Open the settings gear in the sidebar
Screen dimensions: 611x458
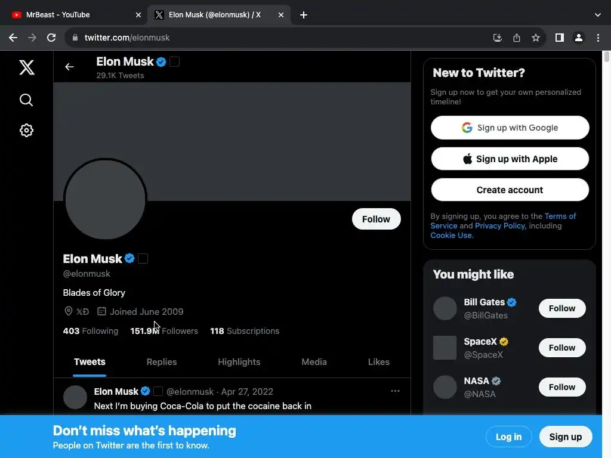coord(26,131)
